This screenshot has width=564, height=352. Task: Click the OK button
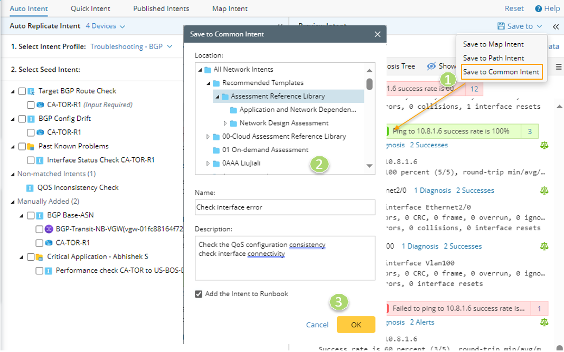point(356,325)
